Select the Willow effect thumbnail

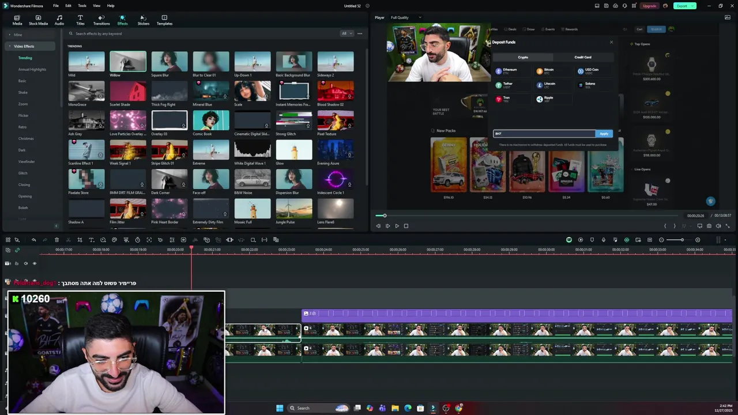pyautogui.click(x=128, y=62)
